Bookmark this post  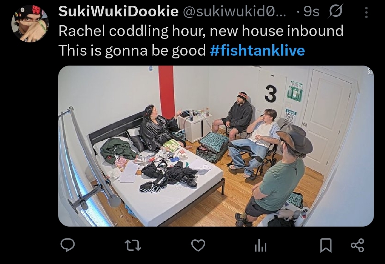pos(326,245)
